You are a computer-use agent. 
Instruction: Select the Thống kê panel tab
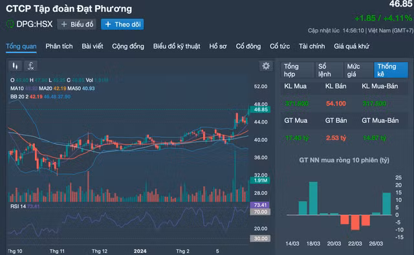point(391,70)
